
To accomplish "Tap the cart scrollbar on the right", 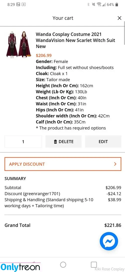I will [x=124, y=33].
